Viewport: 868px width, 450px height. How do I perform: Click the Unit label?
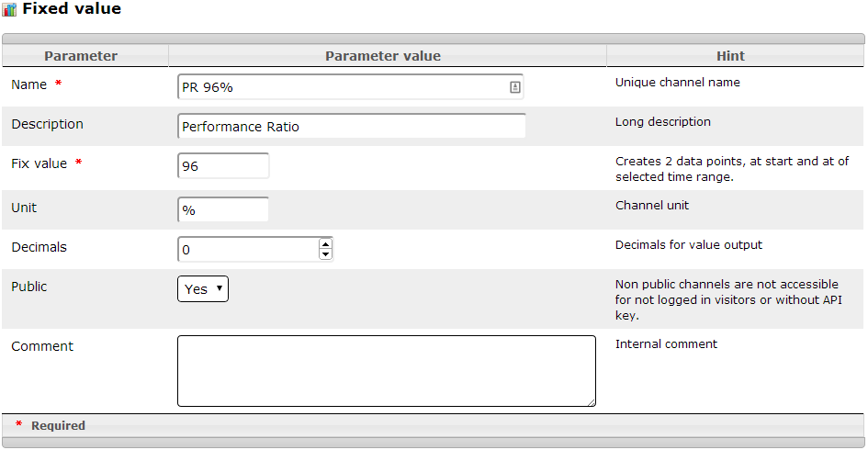point(24,208)
